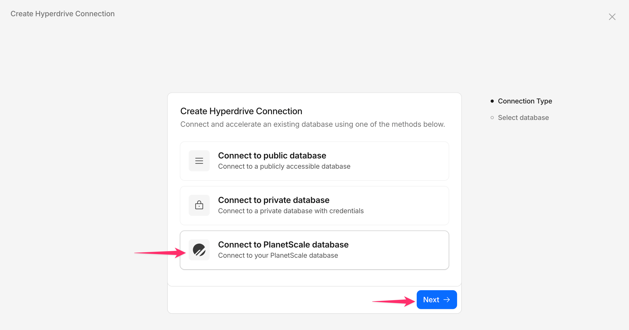Close the Create Hyperdrive Connection dialog

(x=612, y=16)
